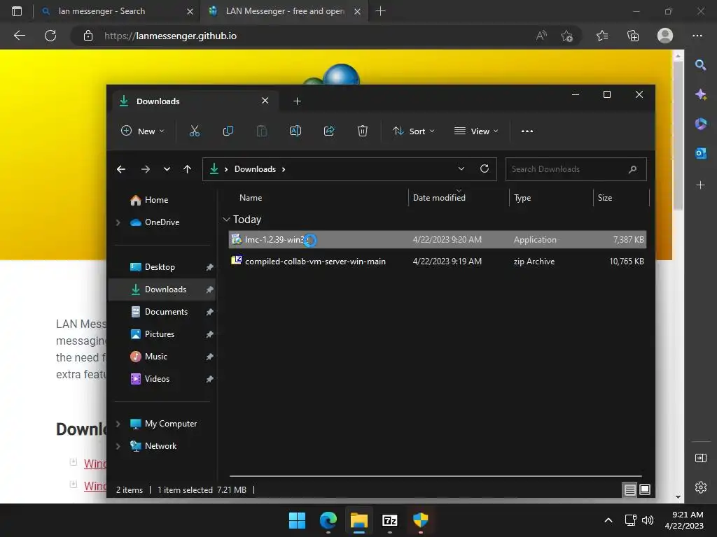Add a new File Explorer tab
This screenshot has height=537, width=717.
point(297,101)
